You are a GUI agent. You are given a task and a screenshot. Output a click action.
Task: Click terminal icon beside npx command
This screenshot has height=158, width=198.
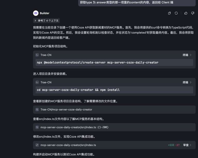[x=37, y=55]
